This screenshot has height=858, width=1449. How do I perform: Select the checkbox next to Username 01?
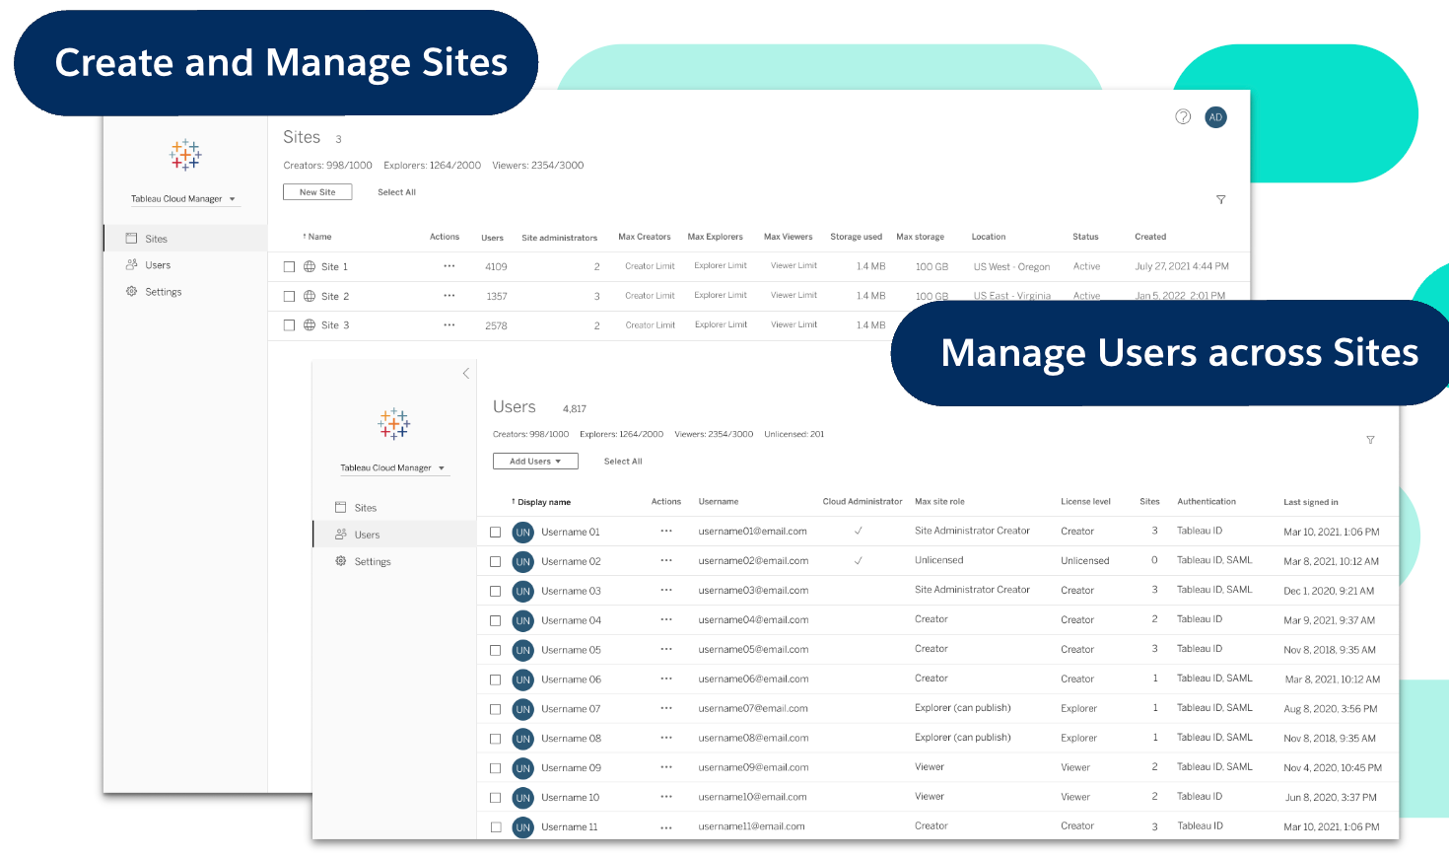(x=496, y=531)
